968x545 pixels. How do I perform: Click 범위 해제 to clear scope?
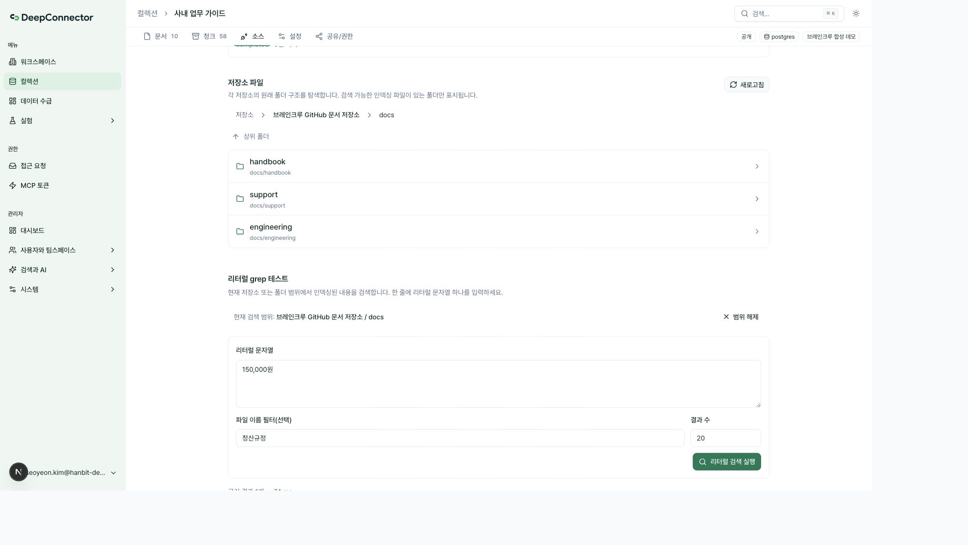click(741, 317)
